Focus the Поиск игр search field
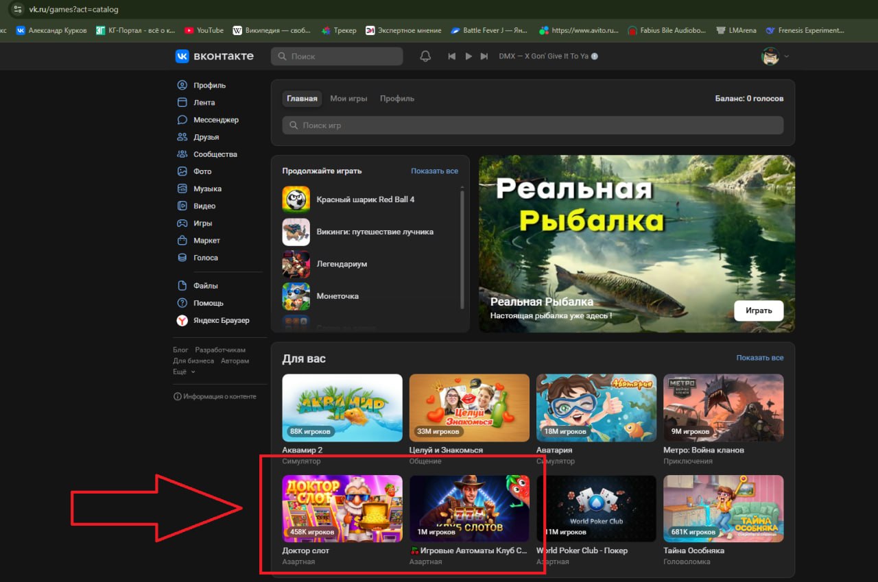 pyautogui.click(x=533, y=125)
